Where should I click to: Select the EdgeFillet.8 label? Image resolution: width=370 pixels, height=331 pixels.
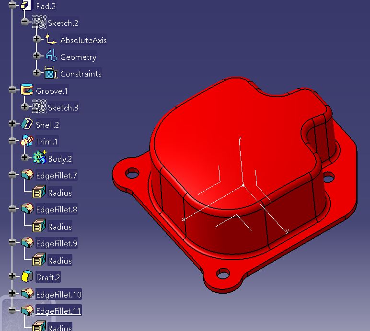pos(57,210)
